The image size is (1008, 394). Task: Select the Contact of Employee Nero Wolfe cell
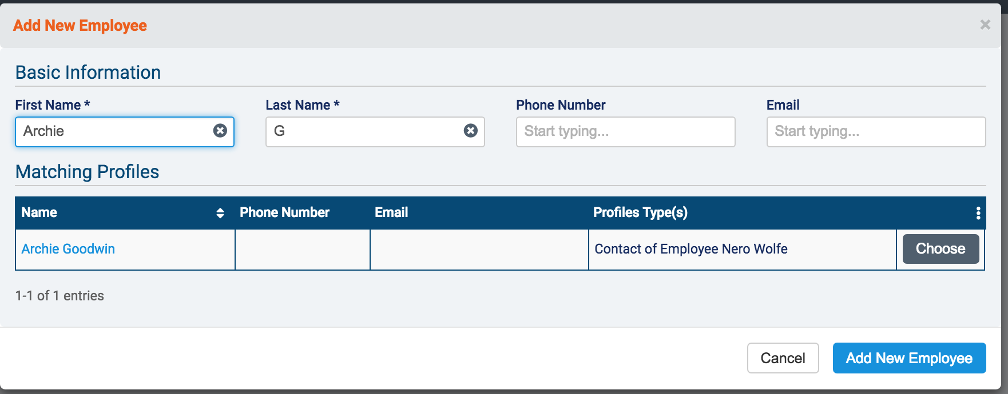(691, 249)
